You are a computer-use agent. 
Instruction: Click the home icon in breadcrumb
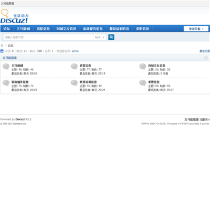pos(2,45)
